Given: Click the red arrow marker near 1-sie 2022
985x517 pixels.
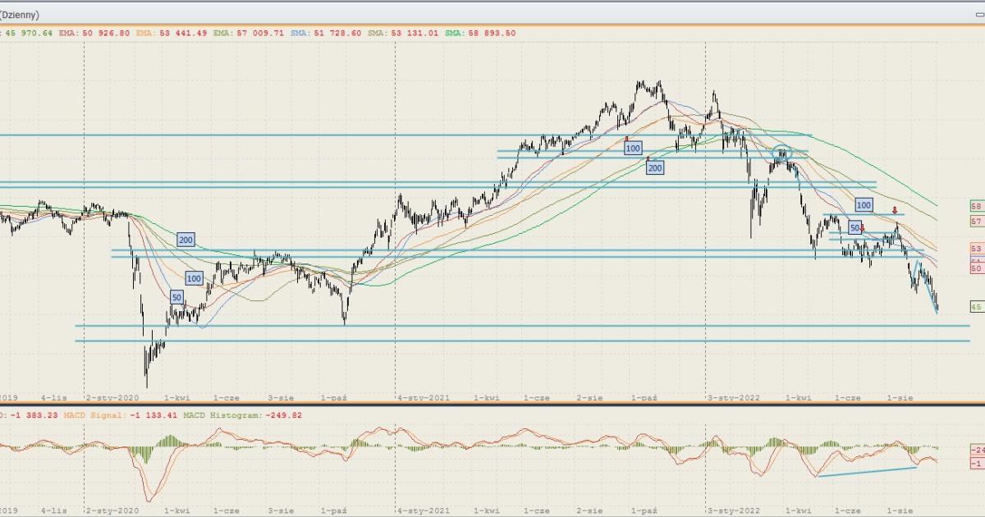Looking at the screenshot, I should [x=895, y=210].
